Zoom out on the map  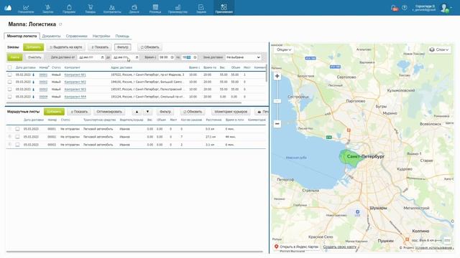pyautogui.click(x=277, y=124)
